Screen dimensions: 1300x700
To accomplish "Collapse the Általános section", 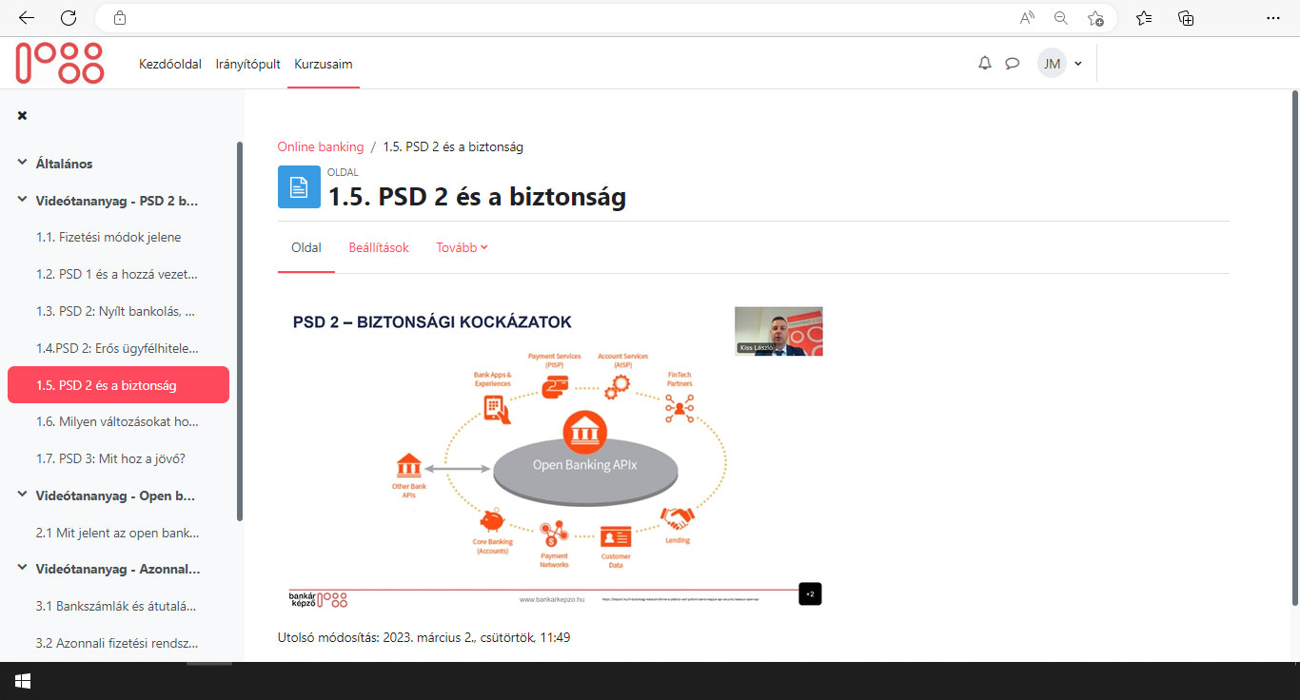I will (x=22, y=164).
